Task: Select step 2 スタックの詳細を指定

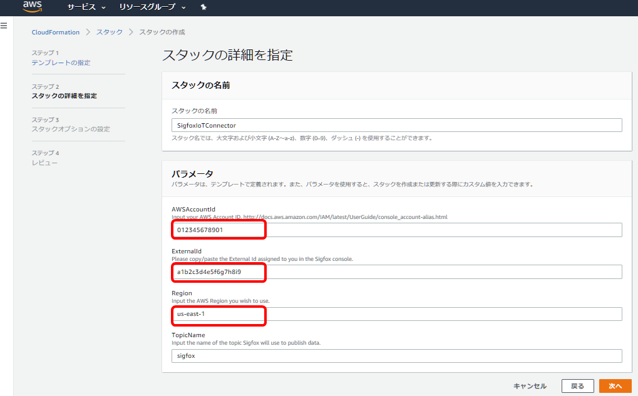Action: [64, 96]
